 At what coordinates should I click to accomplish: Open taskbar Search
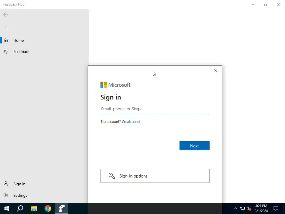pos(20,208)
